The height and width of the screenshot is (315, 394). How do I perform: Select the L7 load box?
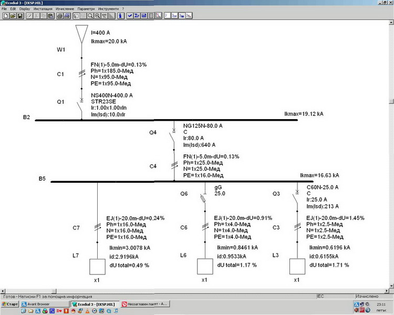98,266
